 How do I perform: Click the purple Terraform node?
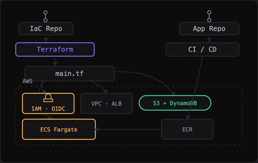coord(55,49)
